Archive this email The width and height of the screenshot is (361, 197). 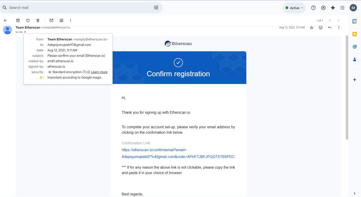click(x=18, y=20)
